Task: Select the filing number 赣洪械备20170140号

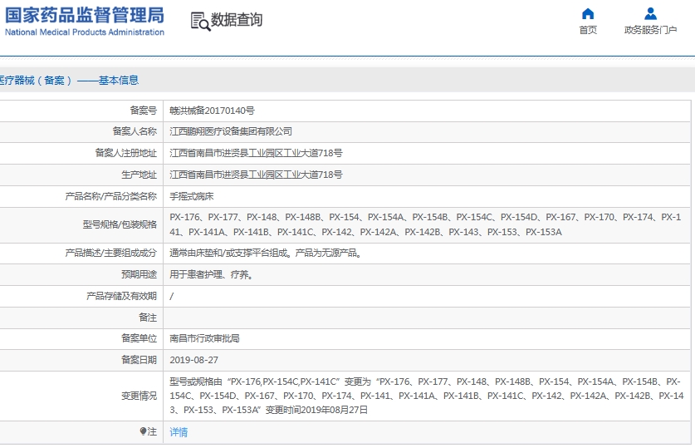Action: click(x=212, y=111)
